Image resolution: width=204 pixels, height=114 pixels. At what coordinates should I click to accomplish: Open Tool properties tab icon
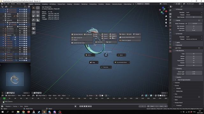pos(171,10)
